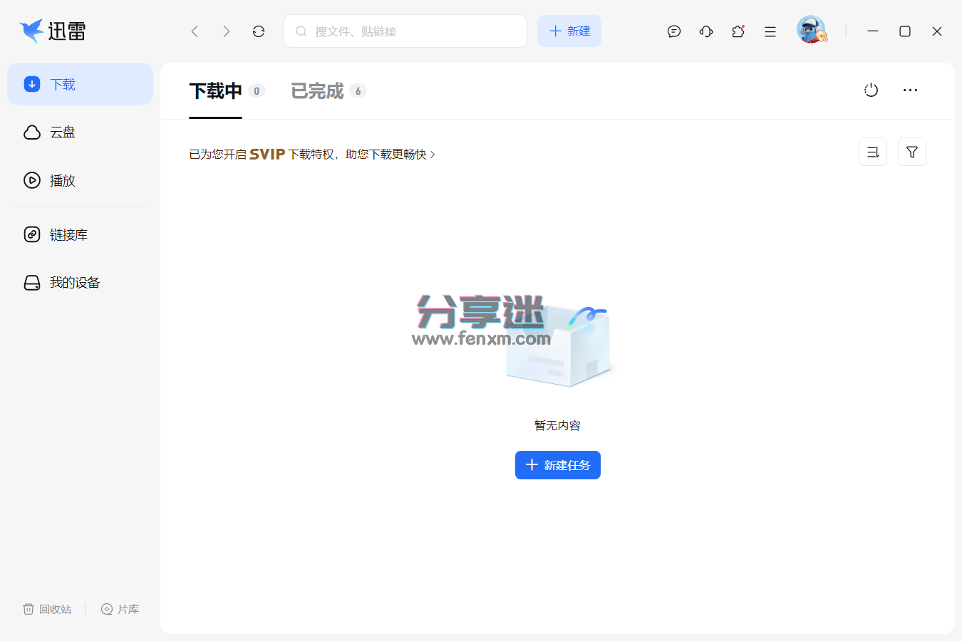Click the 迅雷 logo
Image resolution: width=962 pixels, height=641 pixels.
point(53,31)
